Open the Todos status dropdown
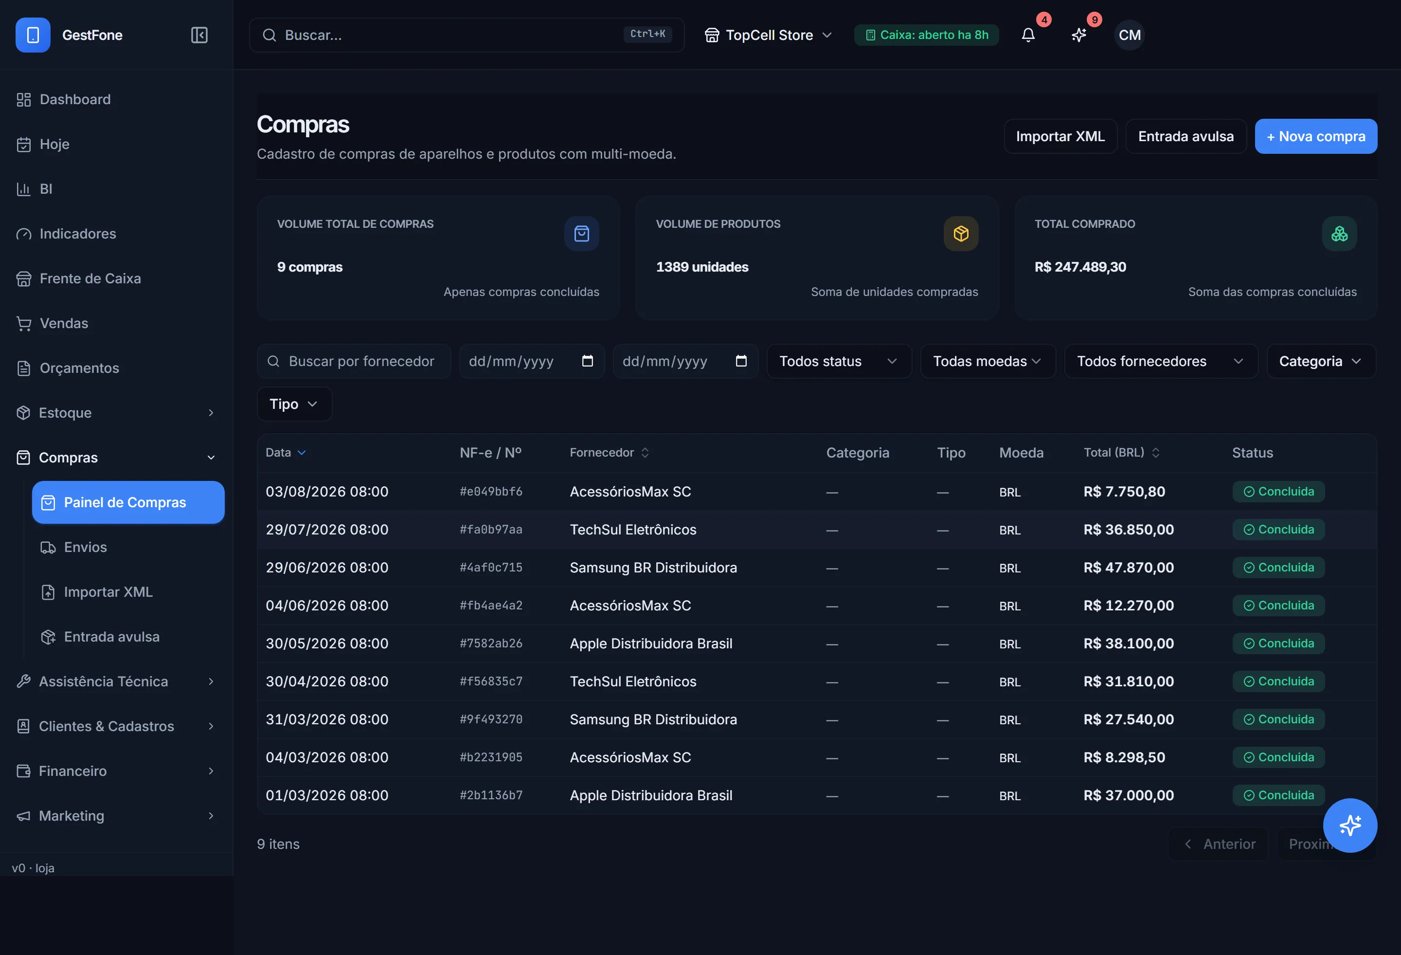The height and width of the screenshot is (955, 1401). coord(839,361)
